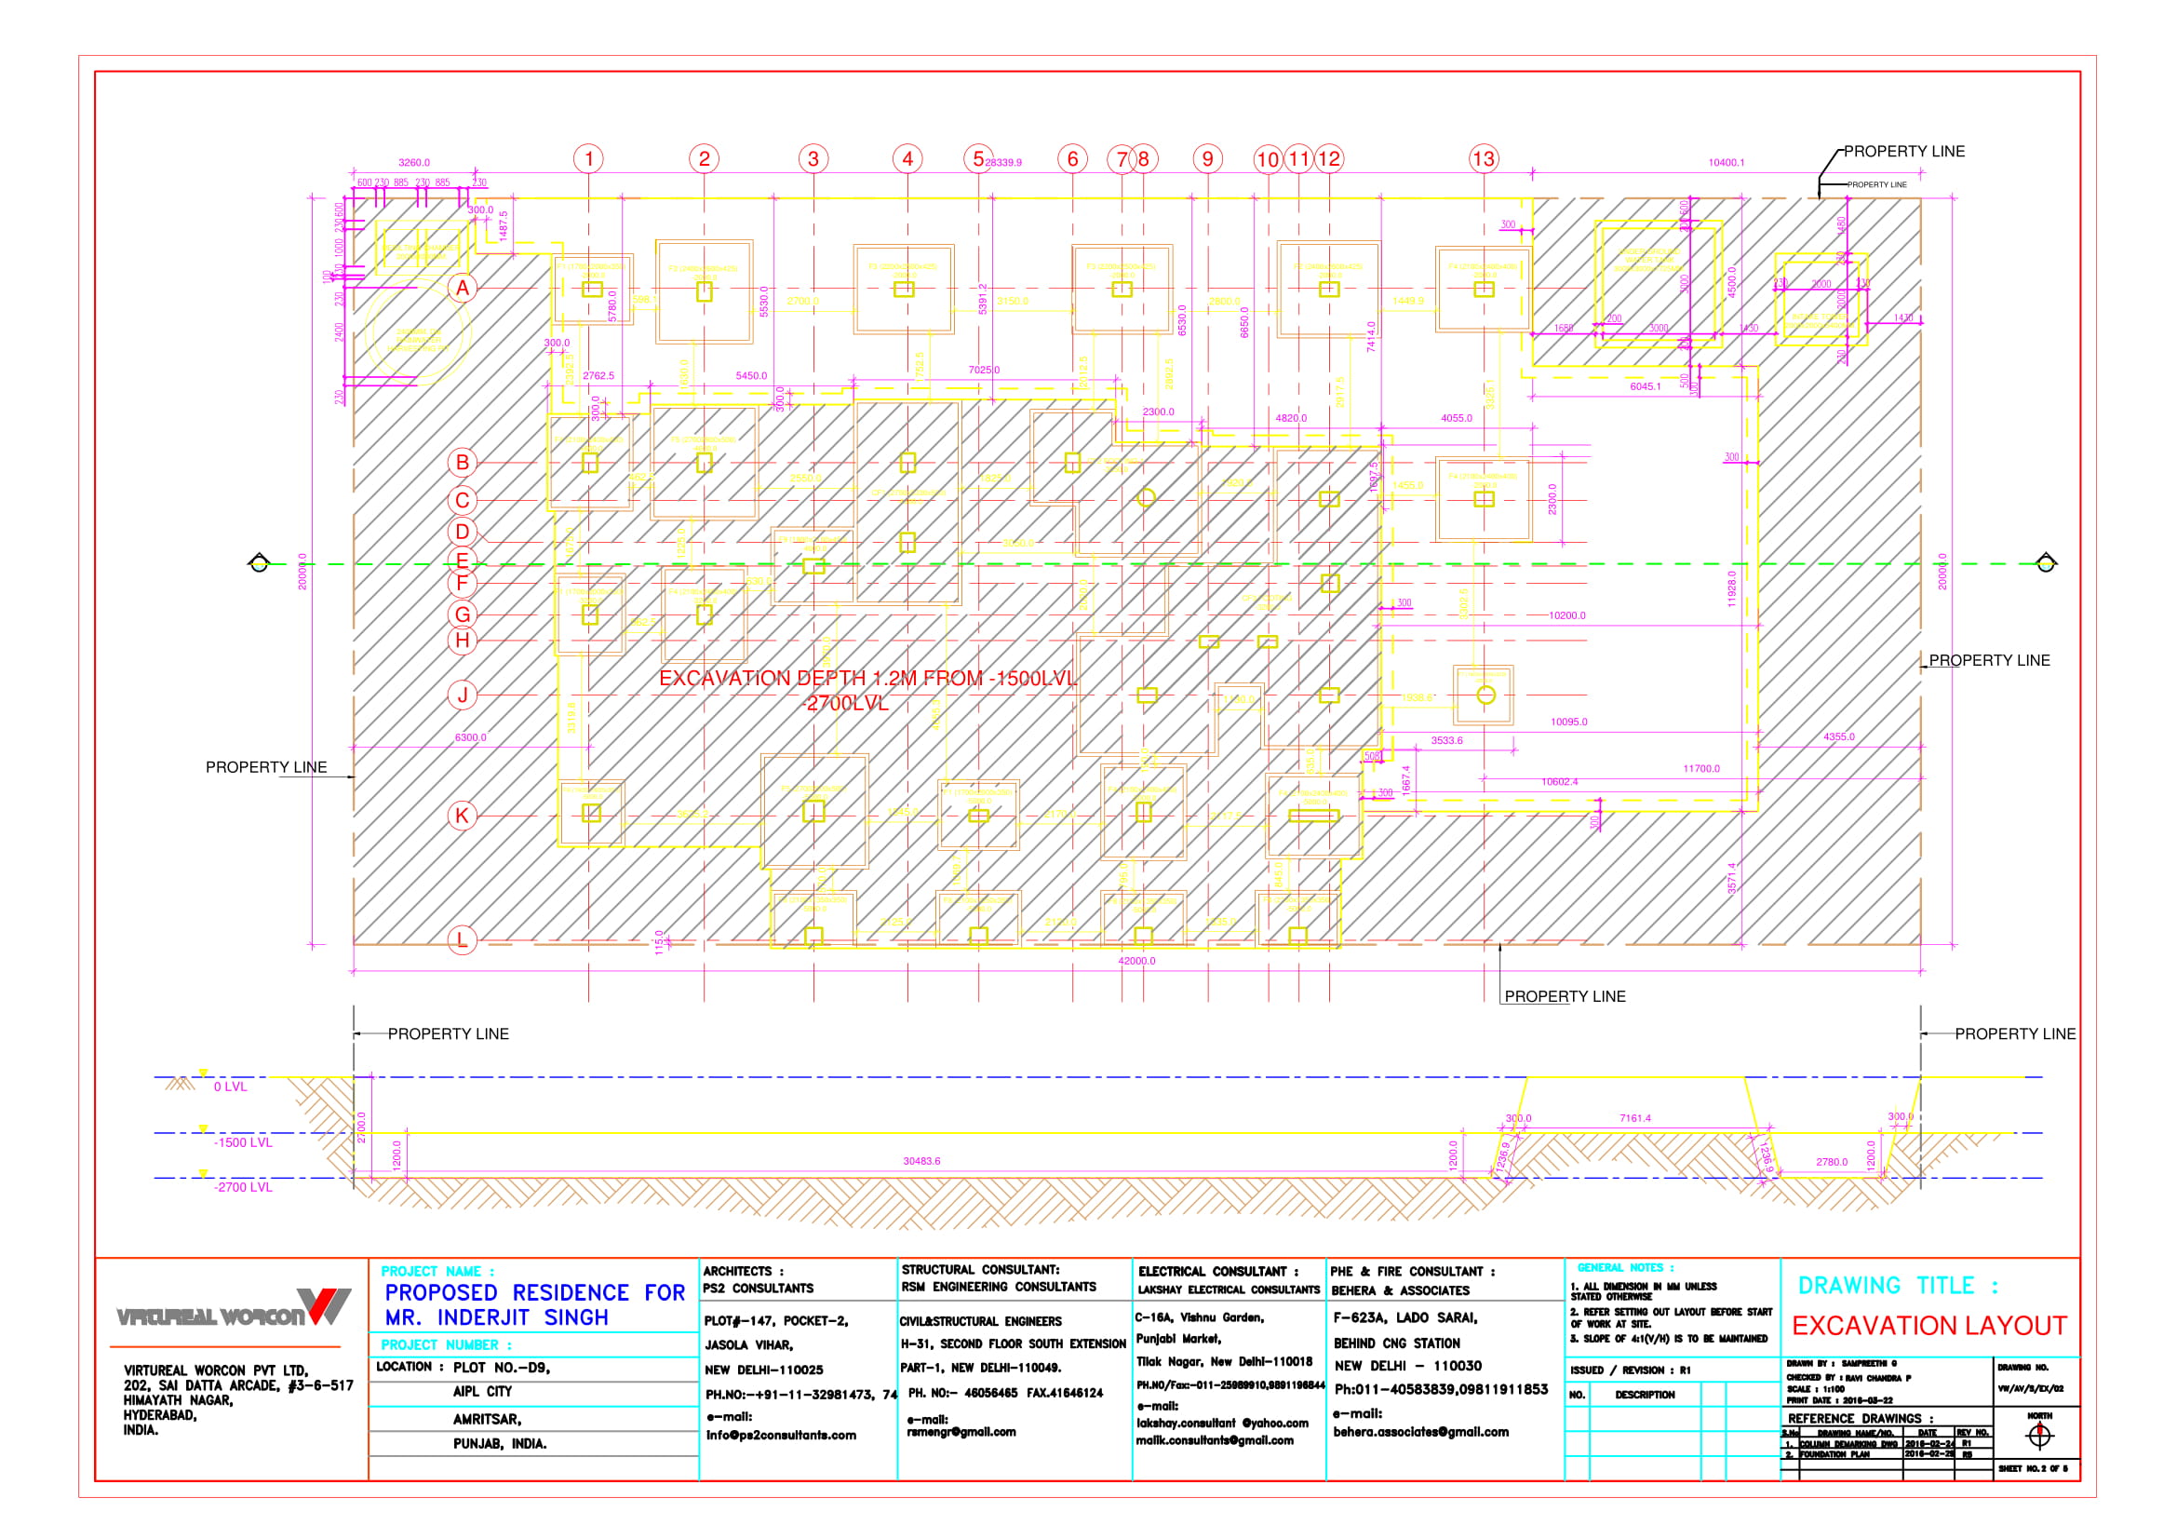The image size is (2177, 1539).
Task: Select row grid bubble K
Action: 462,816
